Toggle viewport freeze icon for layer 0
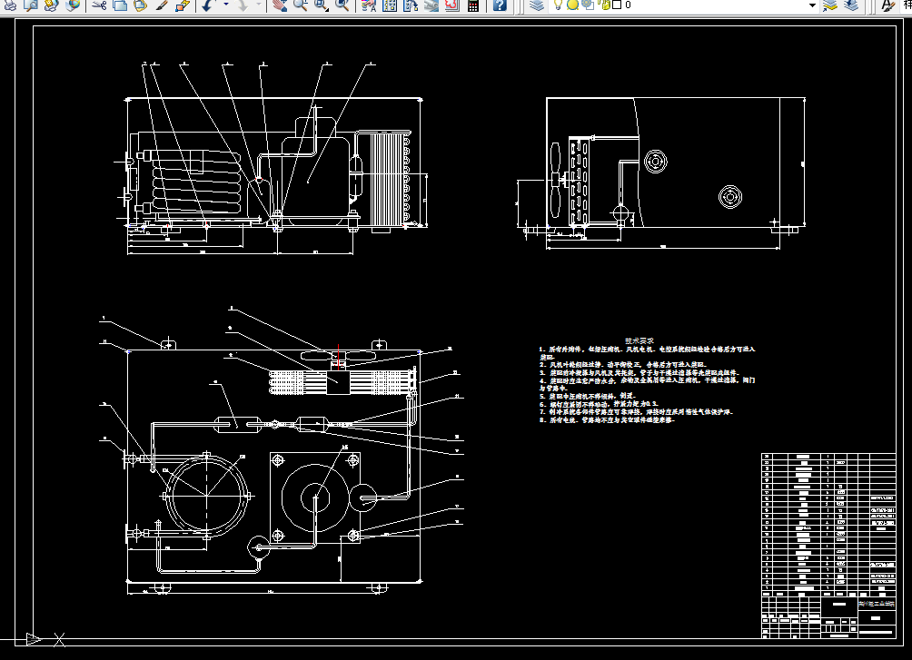The image size is (912, 660). pos(588,5)
